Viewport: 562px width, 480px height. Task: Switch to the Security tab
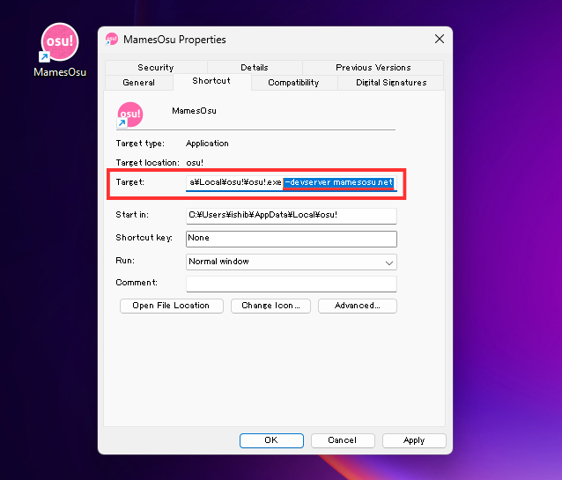156,68
